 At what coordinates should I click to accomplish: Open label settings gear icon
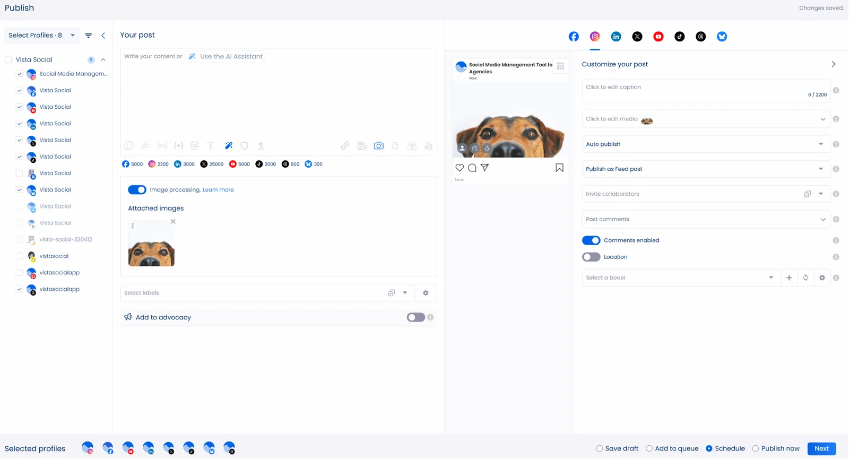(x=426, y=293)
